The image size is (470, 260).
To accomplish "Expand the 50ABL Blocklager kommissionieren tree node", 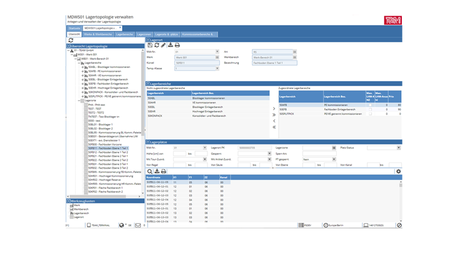I will (83, 67).
